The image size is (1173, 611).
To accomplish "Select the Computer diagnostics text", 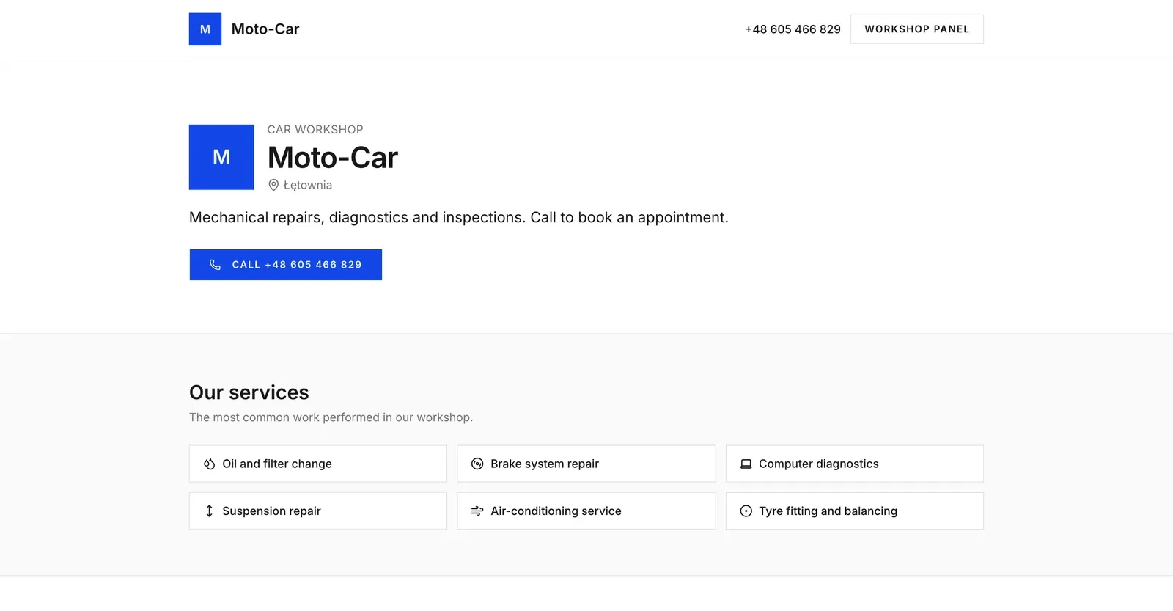I will point(818,464).
